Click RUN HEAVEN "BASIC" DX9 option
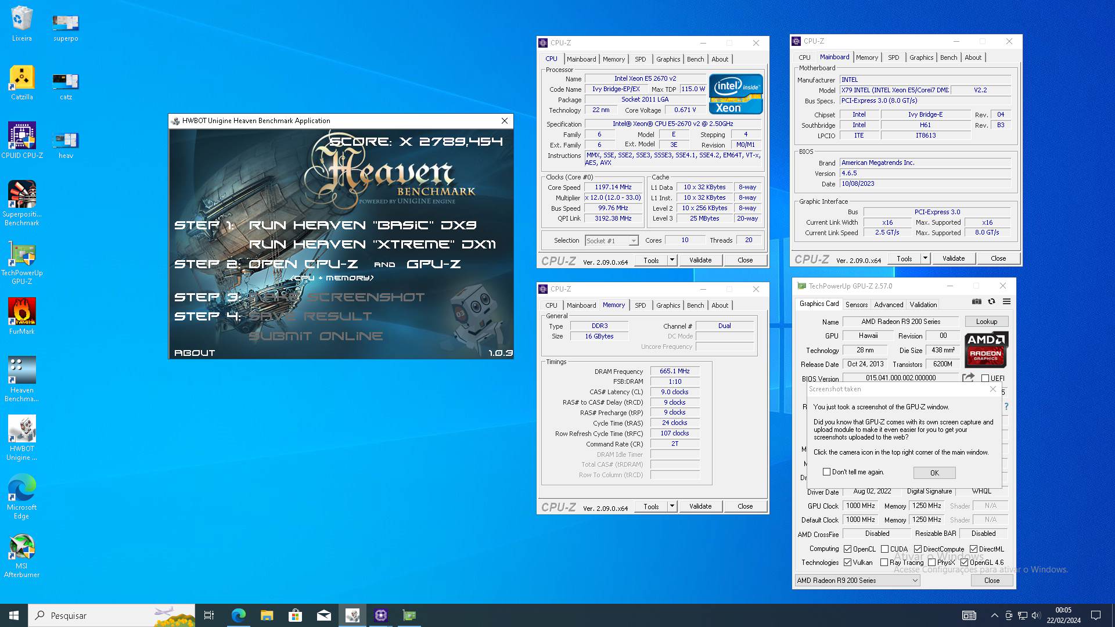The height and width of the screenshot is (627, 1115). [363, 225]
